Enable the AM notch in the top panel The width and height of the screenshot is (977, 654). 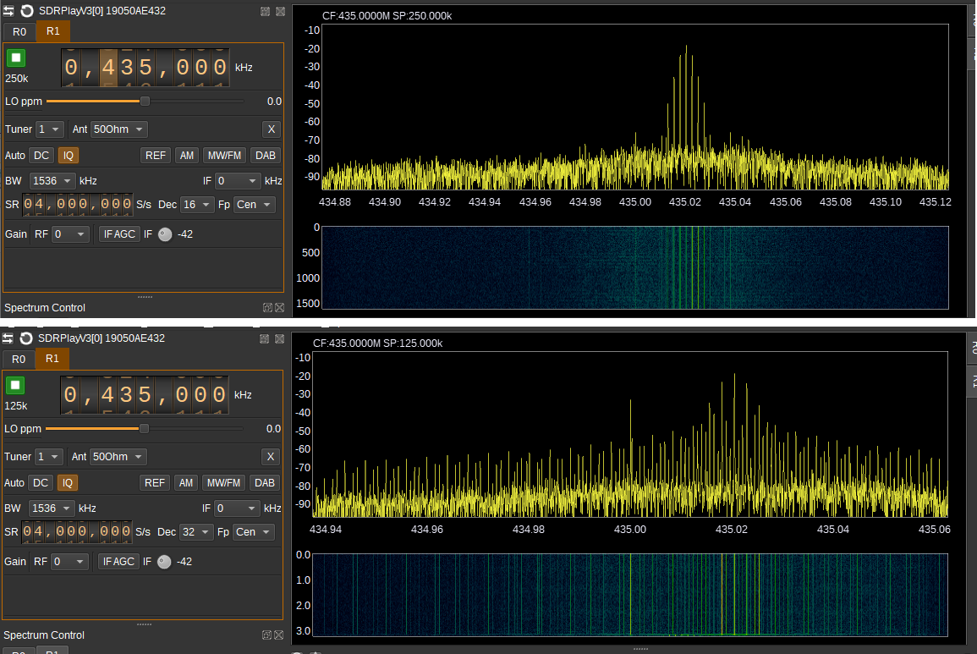point(187,155)
